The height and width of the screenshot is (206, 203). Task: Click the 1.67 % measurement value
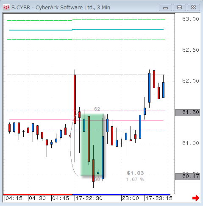(x=135, y=179)
